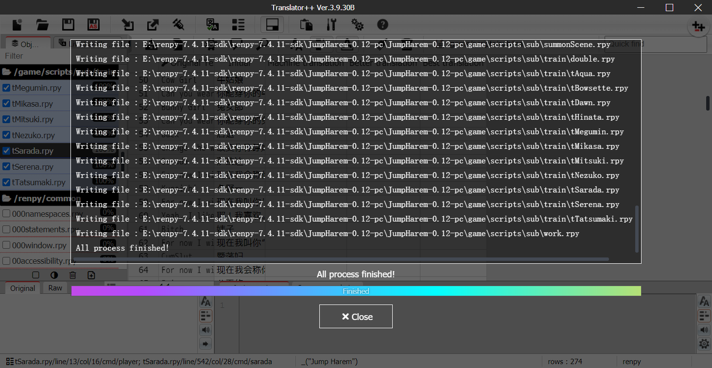Screen dimensions: 712x368
Task: Open the help question mark icon
Action: [382, 25]
